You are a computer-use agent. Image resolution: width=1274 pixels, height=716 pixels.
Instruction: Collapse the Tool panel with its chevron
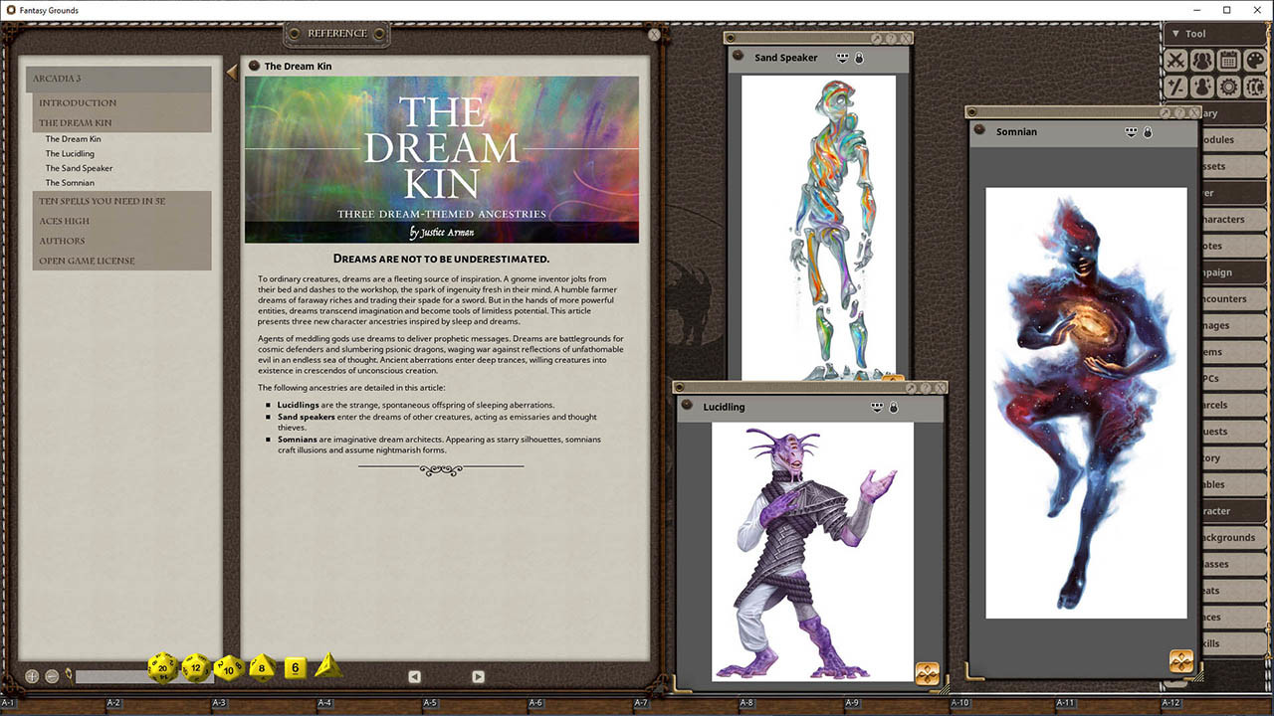1174,32
